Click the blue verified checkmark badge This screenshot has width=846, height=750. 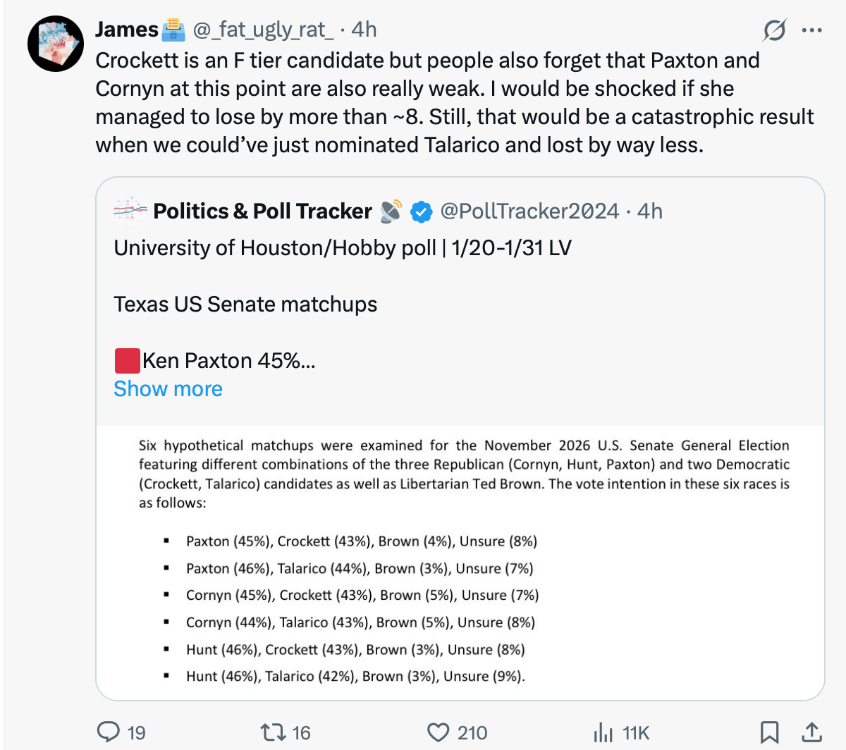[x=421, y=211]
